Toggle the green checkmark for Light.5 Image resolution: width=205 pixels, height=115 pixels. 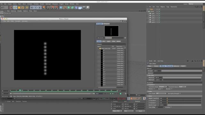[x=159, y=22]
